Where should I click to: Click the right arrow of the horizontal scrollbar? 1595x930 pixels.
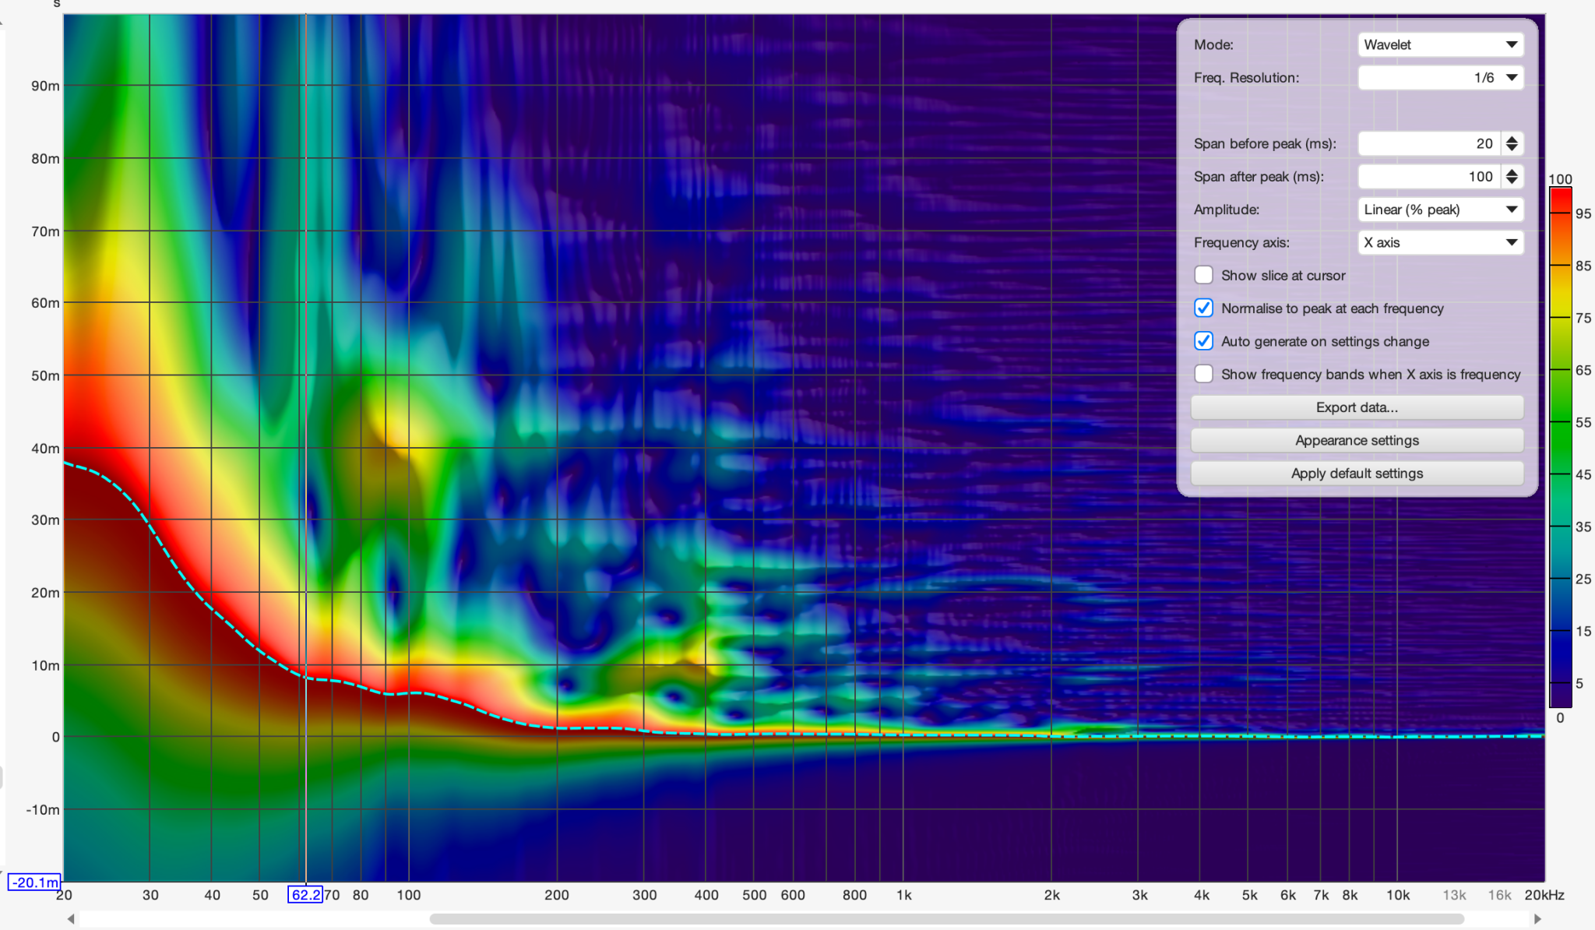1537,919
